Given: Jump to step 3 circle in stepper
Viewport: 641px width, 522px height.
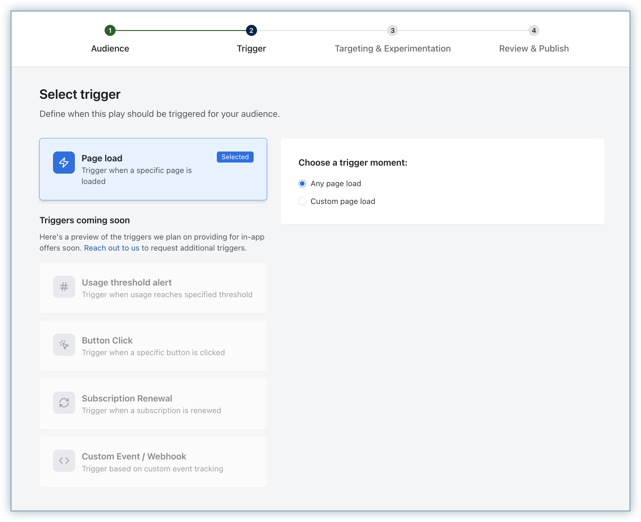Looking at the screenshot, I should coord(393,30).
